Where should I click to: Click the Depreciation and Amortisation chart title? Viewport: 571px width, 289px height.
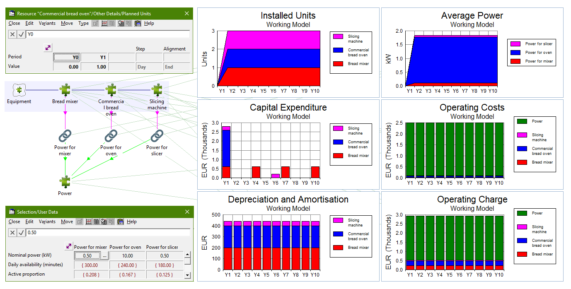click(288, 200)
